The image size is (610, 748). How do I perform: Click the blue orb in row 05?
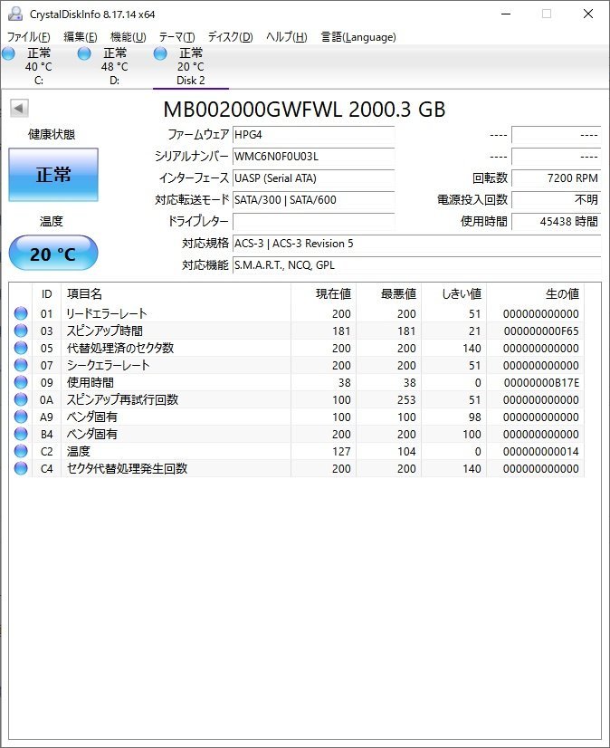pos(21,348)
